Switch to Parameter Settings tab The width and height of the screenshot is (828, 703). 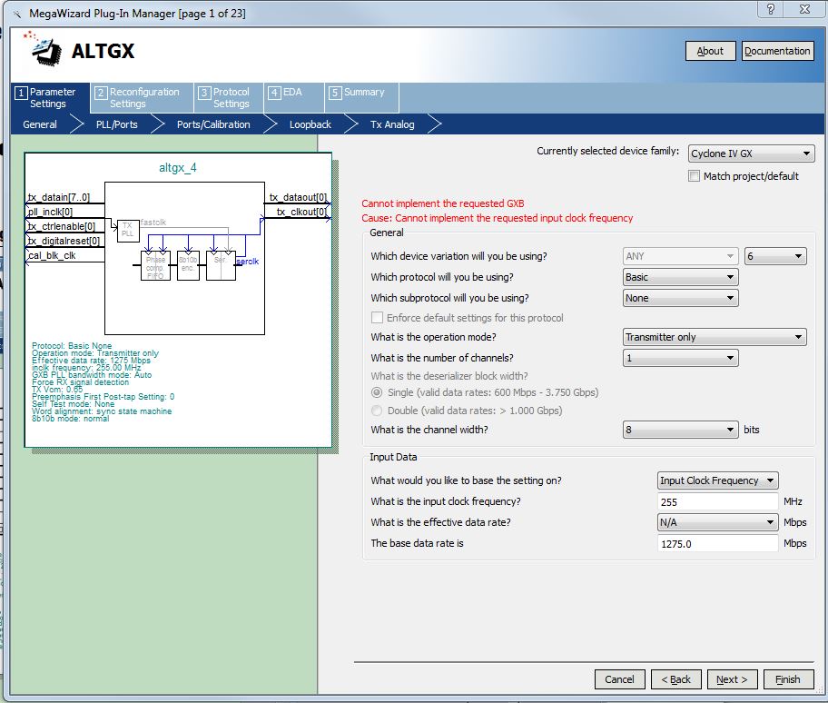[x=50, y=98]
